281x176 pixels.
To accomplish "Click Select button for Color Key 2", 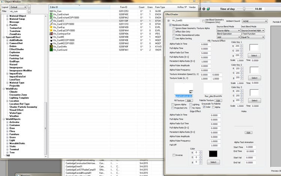I will (254, 78).
